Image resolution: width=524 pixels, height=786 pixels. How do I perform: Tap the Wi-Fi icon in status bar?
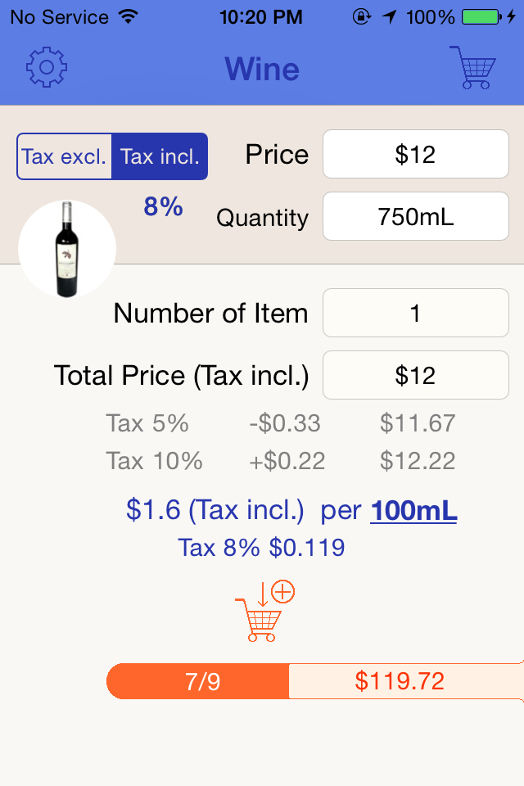[129, 17]
